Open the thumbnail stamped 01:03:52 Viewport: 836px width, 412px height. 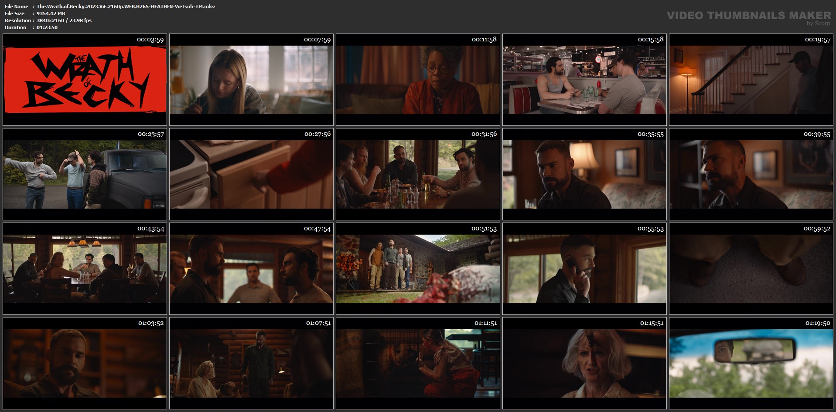coord(85,363)
